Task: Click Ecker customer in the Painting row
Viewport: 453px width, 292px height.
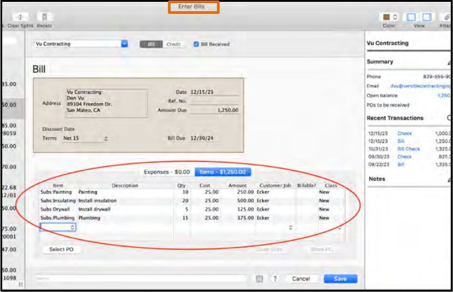Action: point(263,192)
